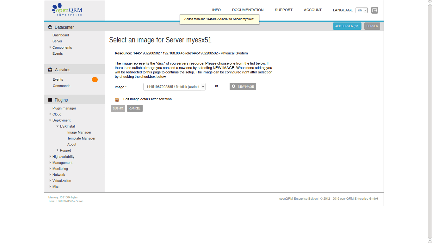Screen dimensions: 432x243
Task: Open Events under Activities
Action: pos(58,79)
